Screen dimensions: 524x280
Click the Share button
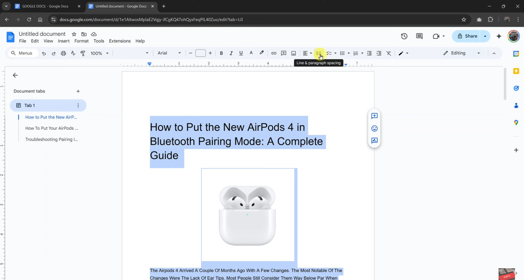click(467, 36)
